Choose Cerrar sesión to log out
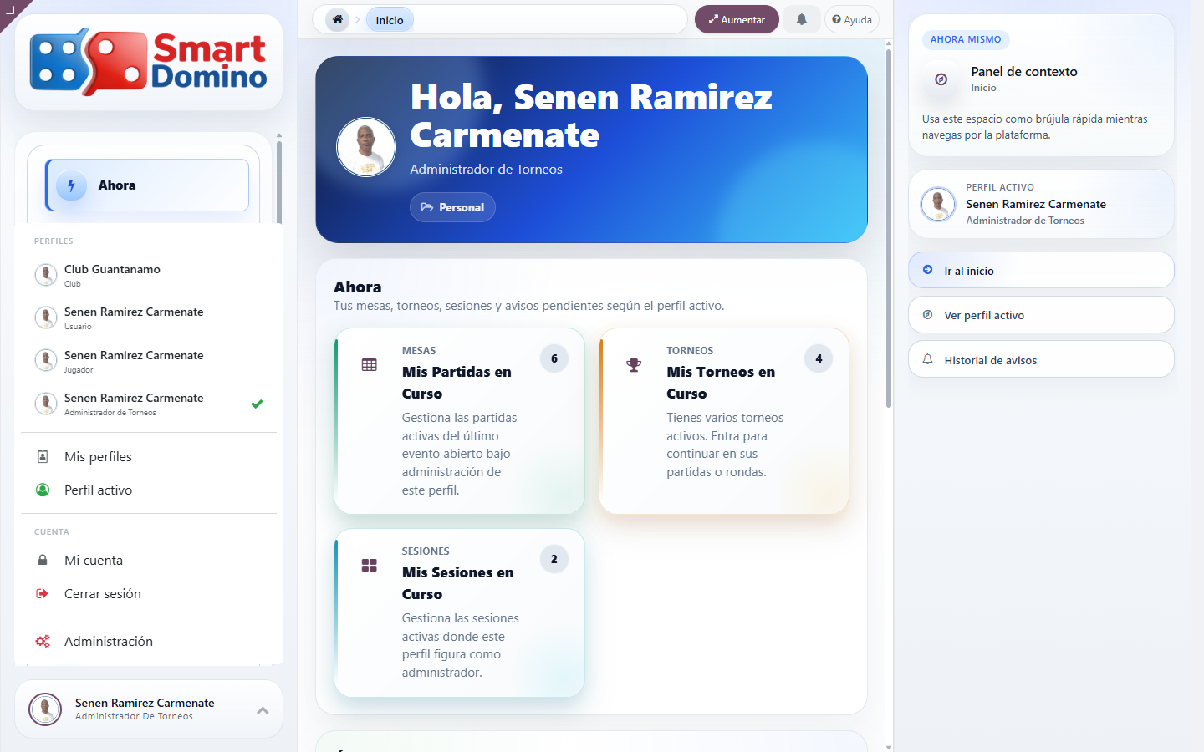The width and height of the screenshot is (1204, 752). click(148, 593)
